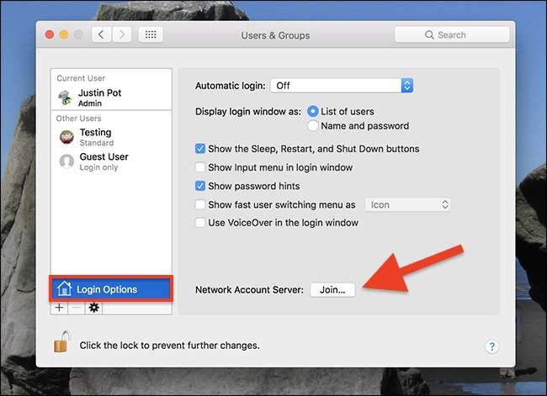Image resolution: width=547 pixels, height=396 pixels.
Task: Click the show all preferences grid icon
Action: (x=151, y=34)
